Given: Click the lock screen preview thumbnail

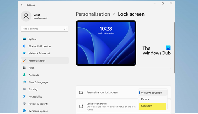Looking at the screenshot, I should [106, 43].
